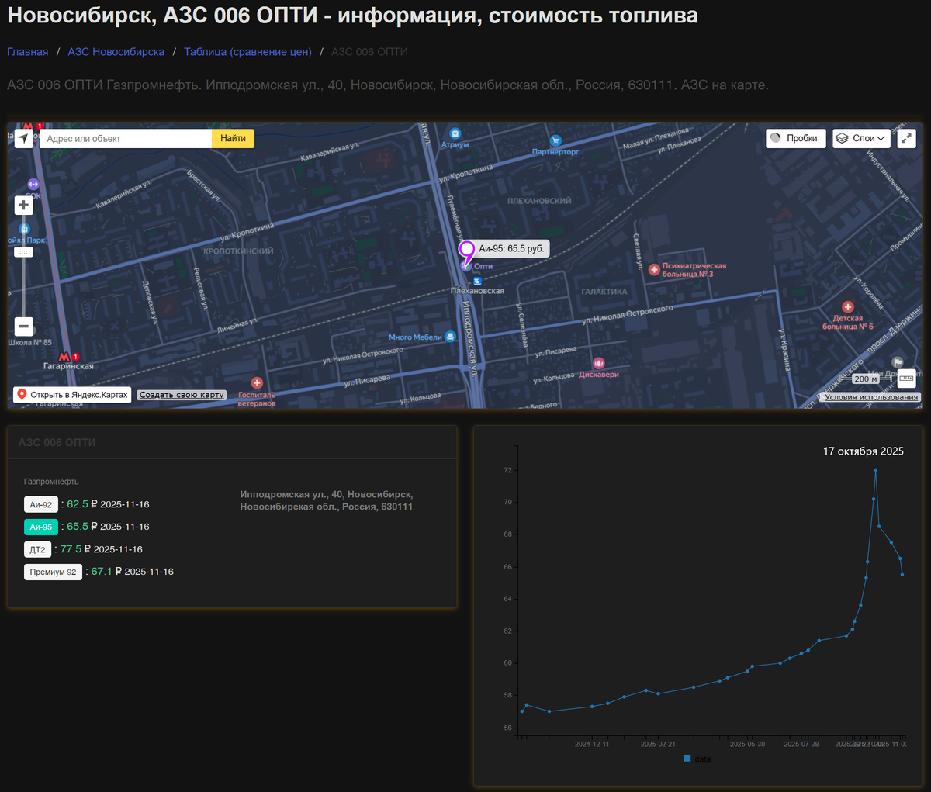Select the Аи-92 fuel button

[x=41, y=504]
